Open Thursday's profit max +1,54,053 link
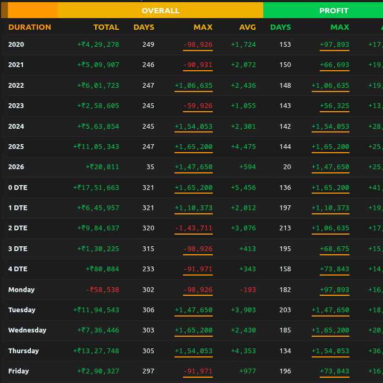The image size is (383, 383). (330, 351)
